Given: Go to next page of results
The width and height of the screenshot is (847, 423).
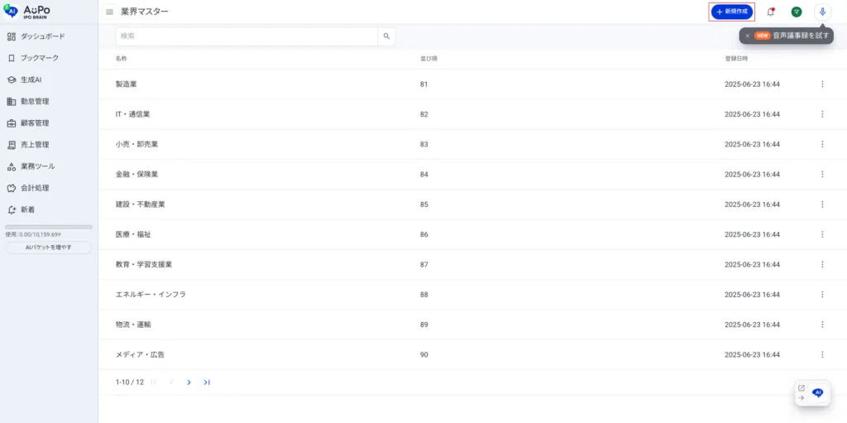Looking at the screenshot, I should [189, 382].
